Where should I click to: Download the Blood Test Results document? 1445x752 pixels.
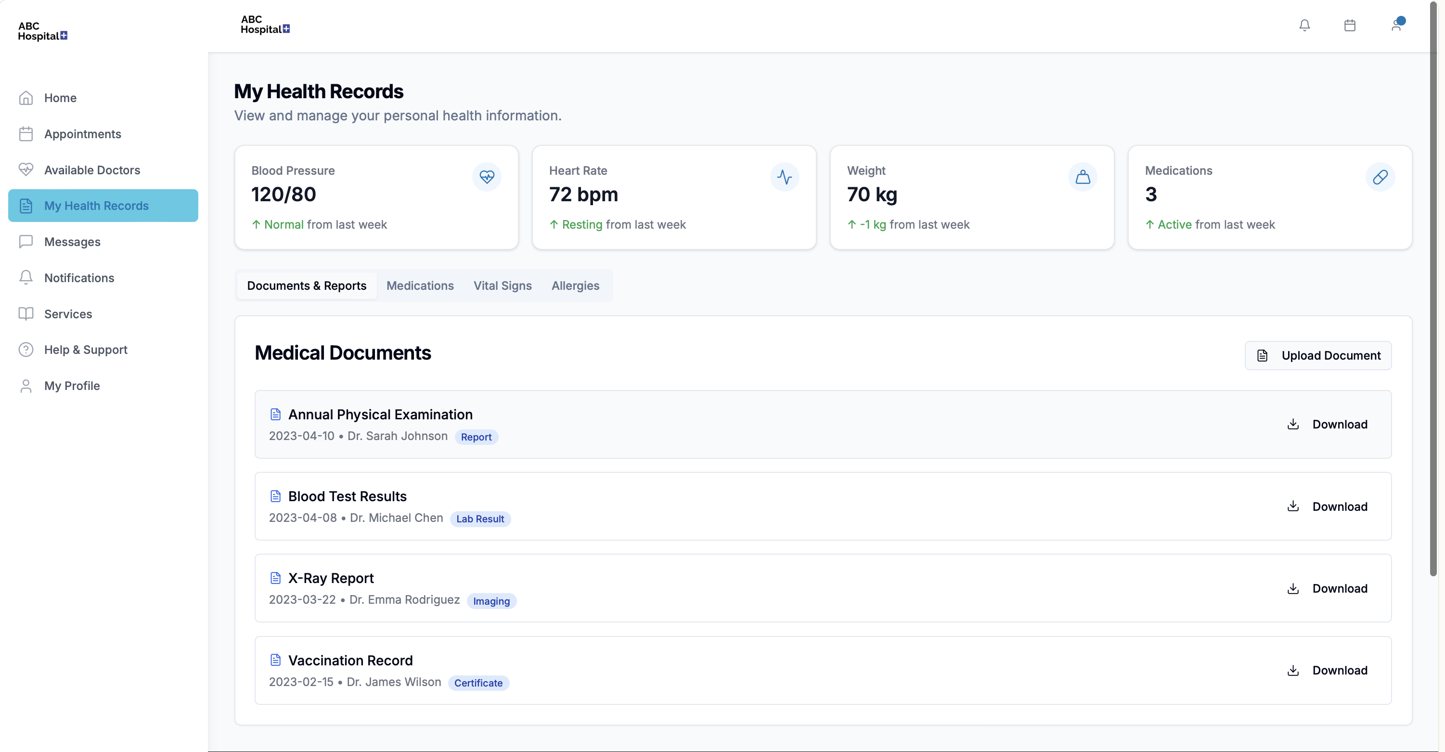(1328, 506)
